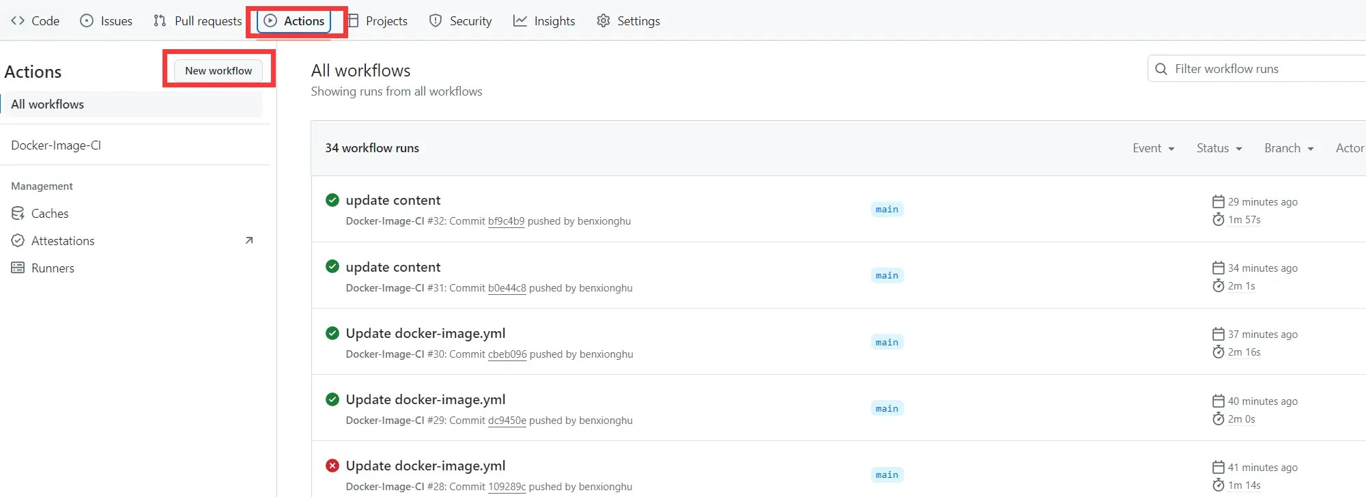The image size is (1366, 497).
Task: Click the stopwatch icon beside 2m 1s
Action: tap(1219, 285)
